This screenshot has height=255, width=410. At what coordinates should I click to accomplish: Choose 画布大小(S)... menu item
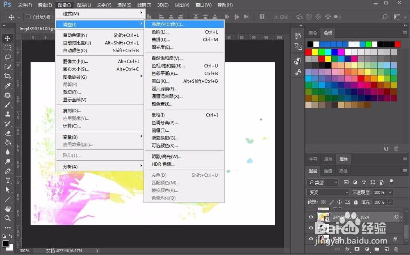(100, 69)
